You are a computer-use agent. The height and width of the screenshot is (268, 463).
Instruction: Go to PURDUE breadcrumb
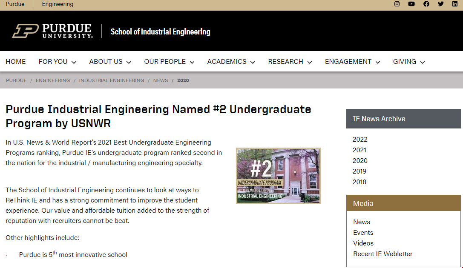pos(16,80)
